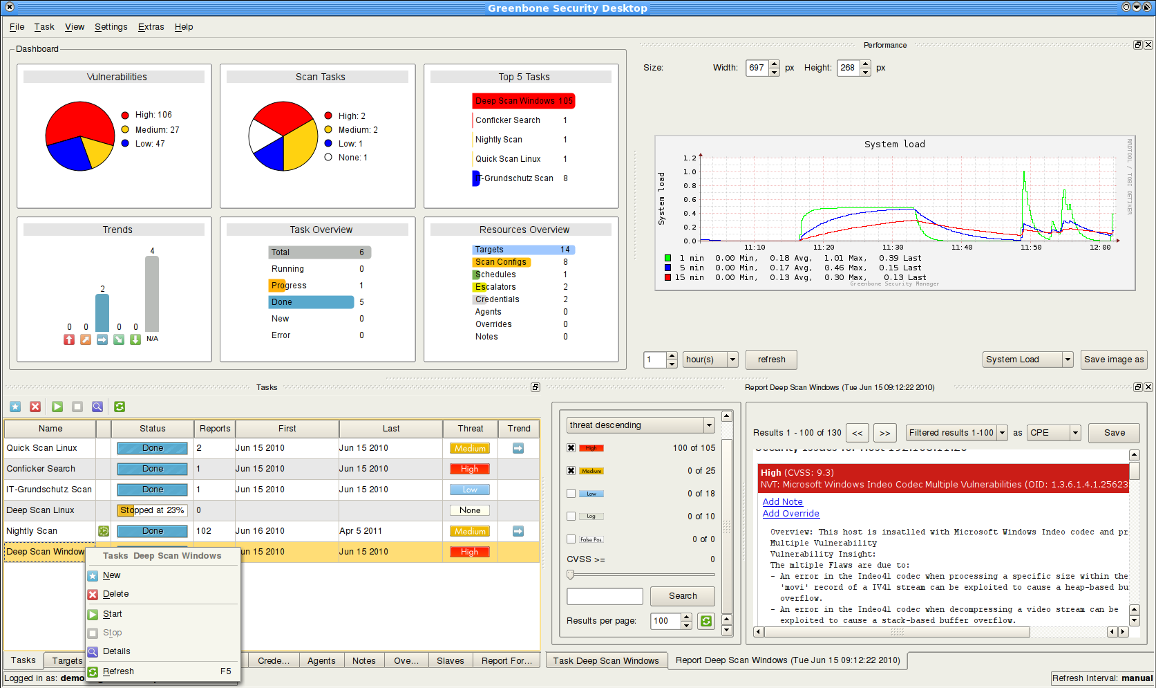
Task: Open the CPE export format dropdown
Action: coord(1054,433)
